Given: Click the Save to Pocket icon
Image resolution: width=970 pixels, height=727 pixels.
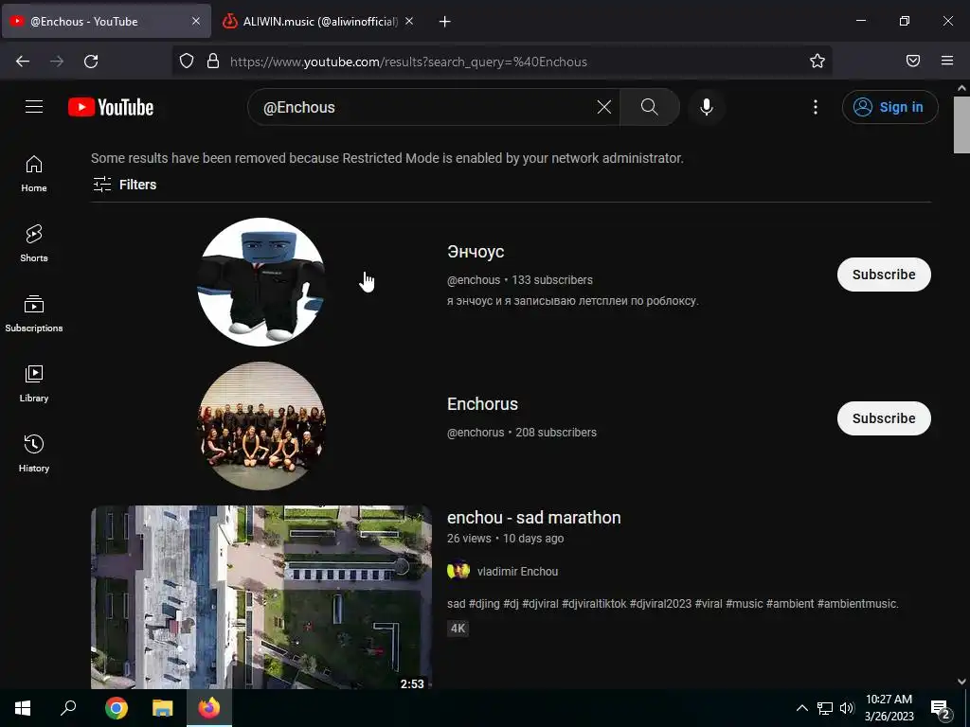Looking at the screenshot, I should [x=913, y=61].
